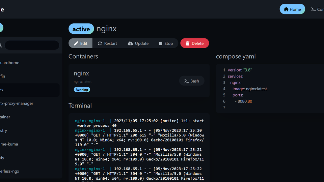
Task: Click the 'start worker process 40' log line
Action: [139, 123]
